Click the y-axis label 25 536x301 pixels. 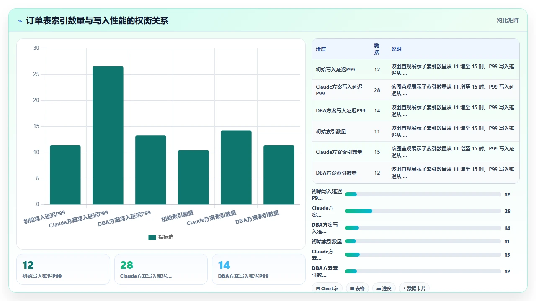[36, 74]
